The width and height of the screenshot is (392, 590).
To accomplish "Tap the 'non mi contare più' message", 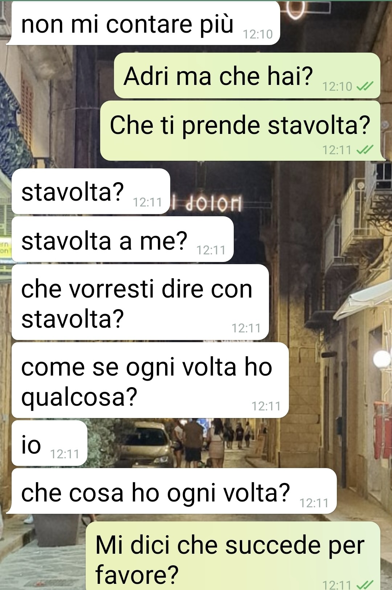I will tap(145, 23).
